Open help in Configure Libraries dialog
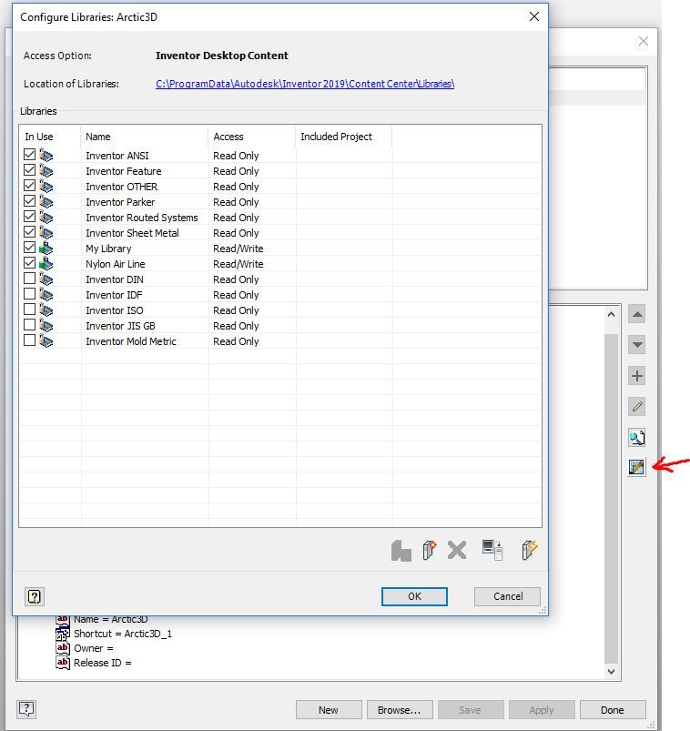Viewport: 690px width, 731px height. pos(35,596)
